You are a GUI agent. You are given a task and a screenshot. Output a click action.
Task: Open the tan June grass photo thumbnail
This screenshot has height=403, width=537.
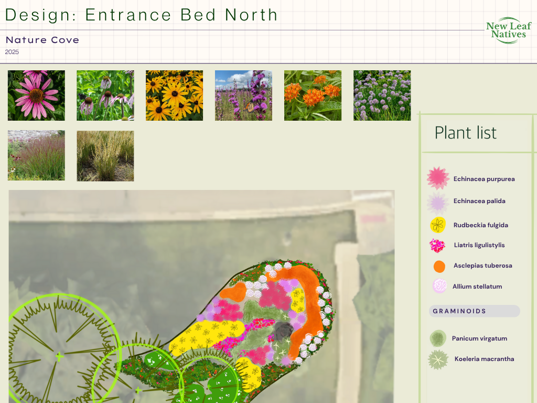105,156
